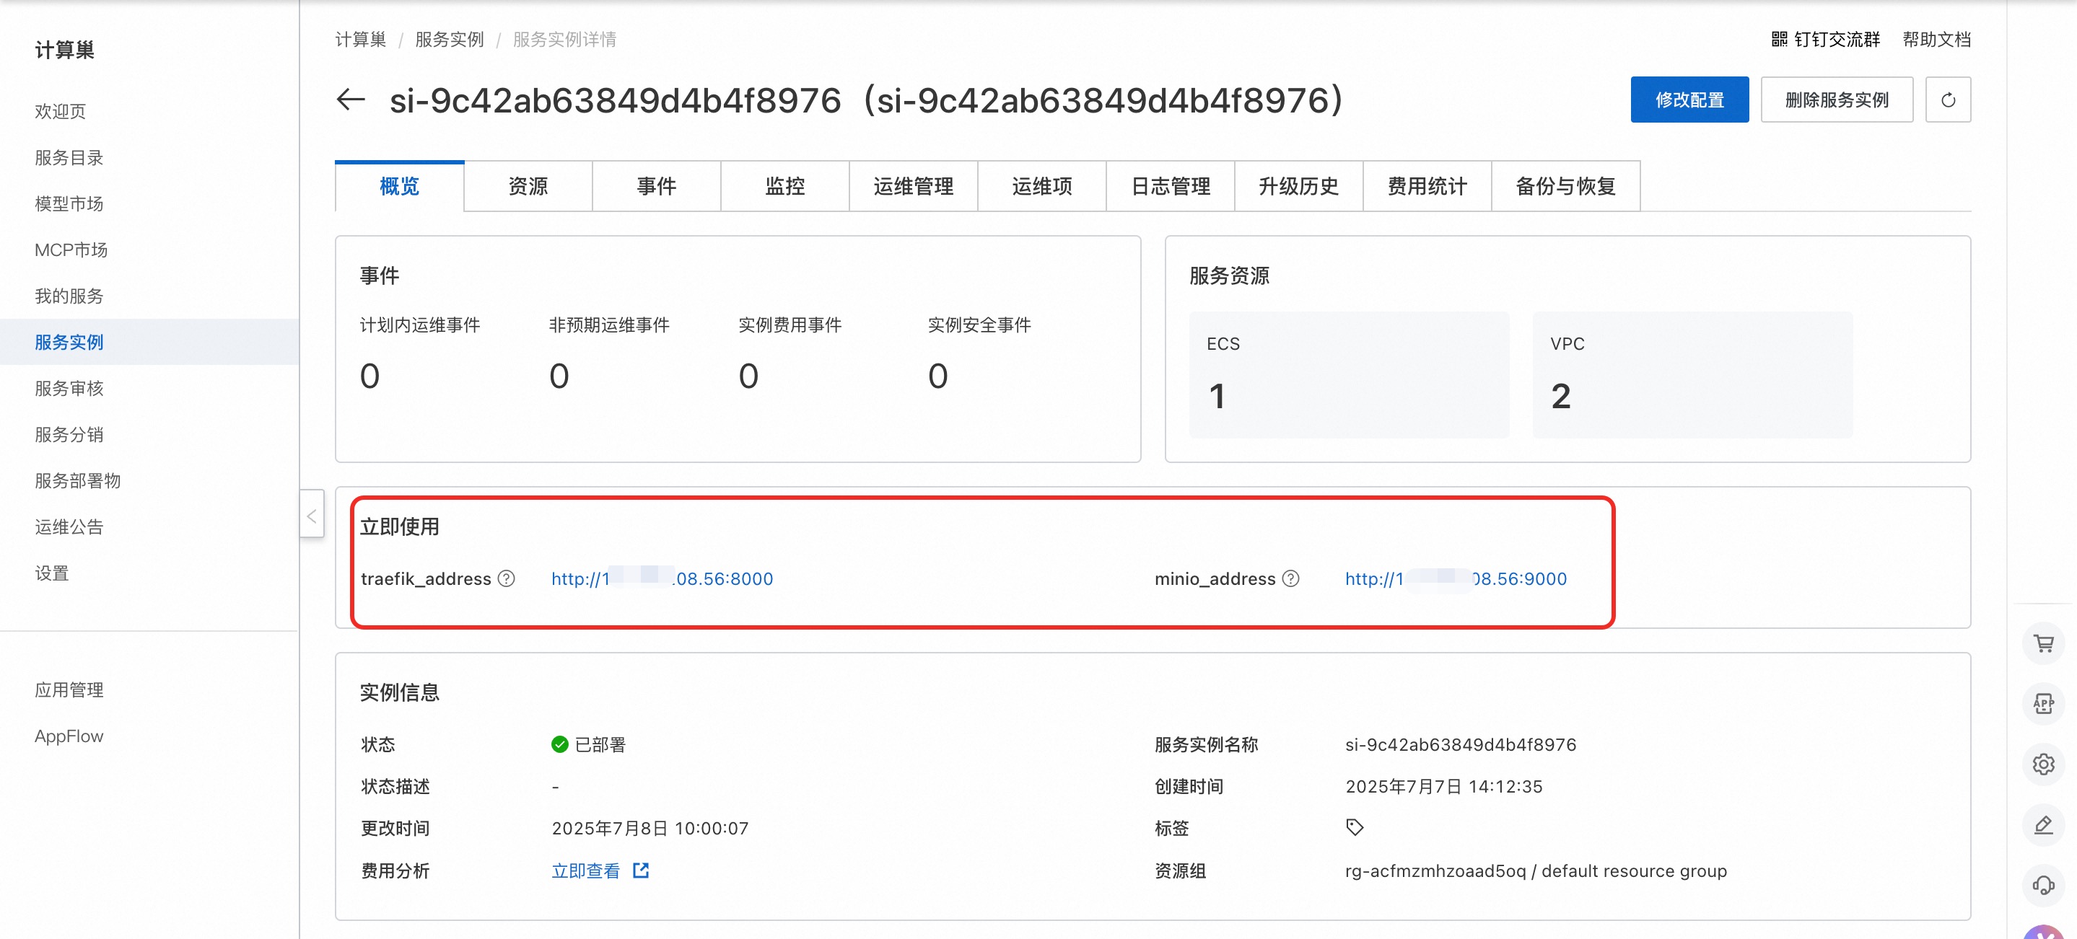Open the shopping cart icon on right sidebar
This screenshot has width=2077, height=939.
[2042, 643]
